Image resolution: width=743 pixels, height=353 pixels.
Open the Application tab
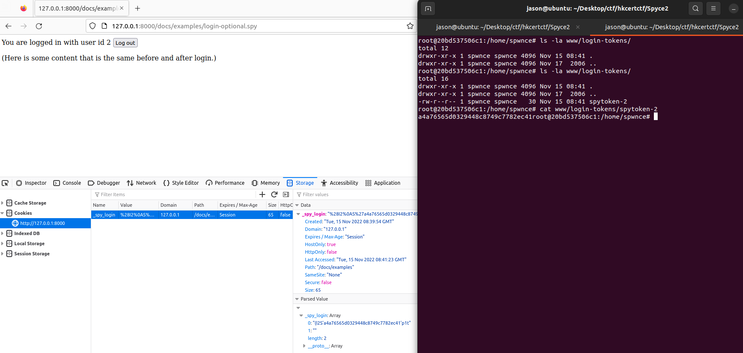pyautogui.click(x=383, y=183)
